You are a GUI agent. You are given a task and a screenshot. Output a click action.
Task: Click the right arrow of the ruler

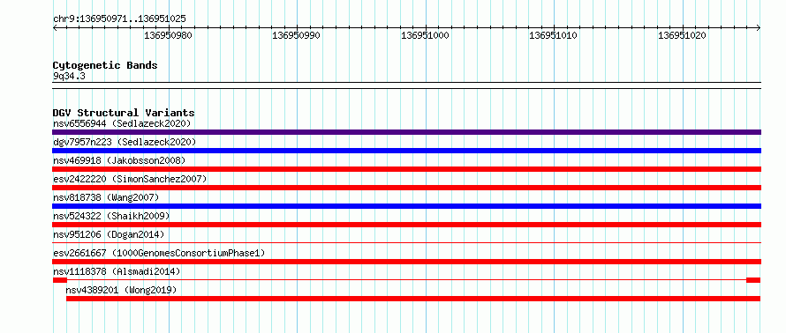coord(758,28)
